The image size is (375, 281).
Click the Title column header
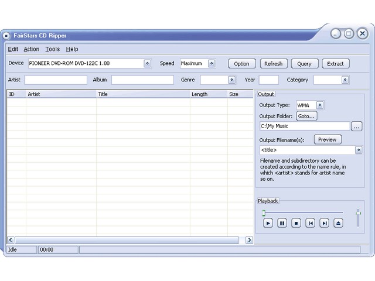coord(143,94)
